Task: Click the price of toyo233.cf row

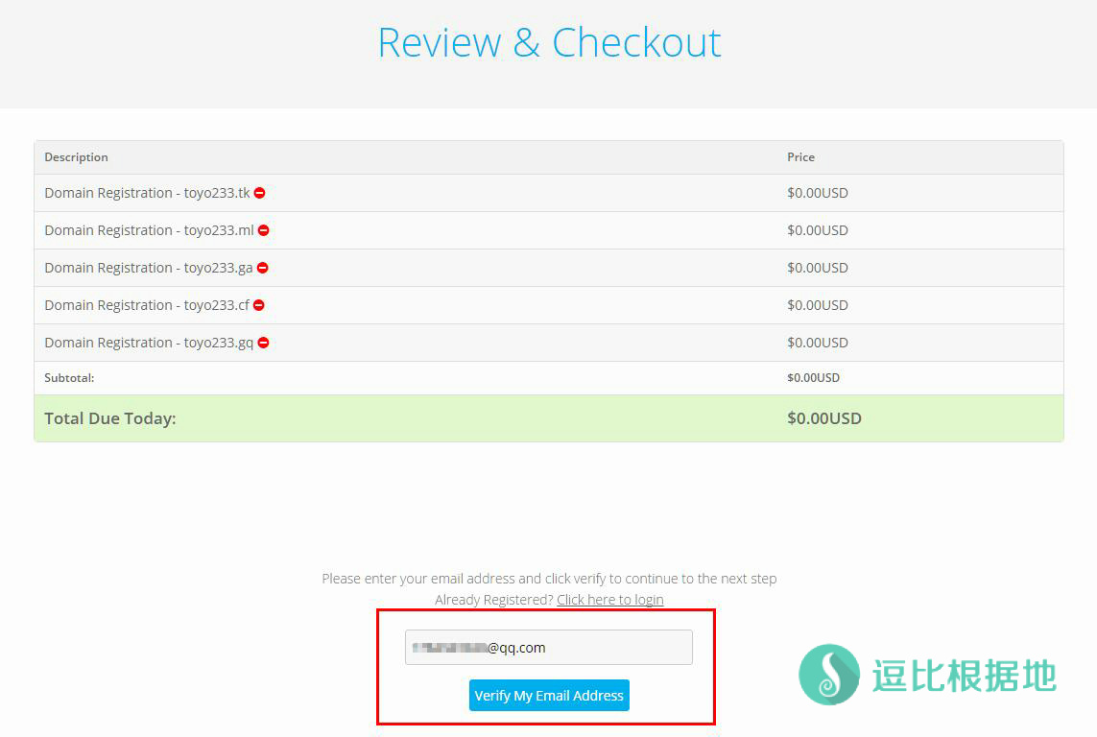Action: tap(817, 305)
